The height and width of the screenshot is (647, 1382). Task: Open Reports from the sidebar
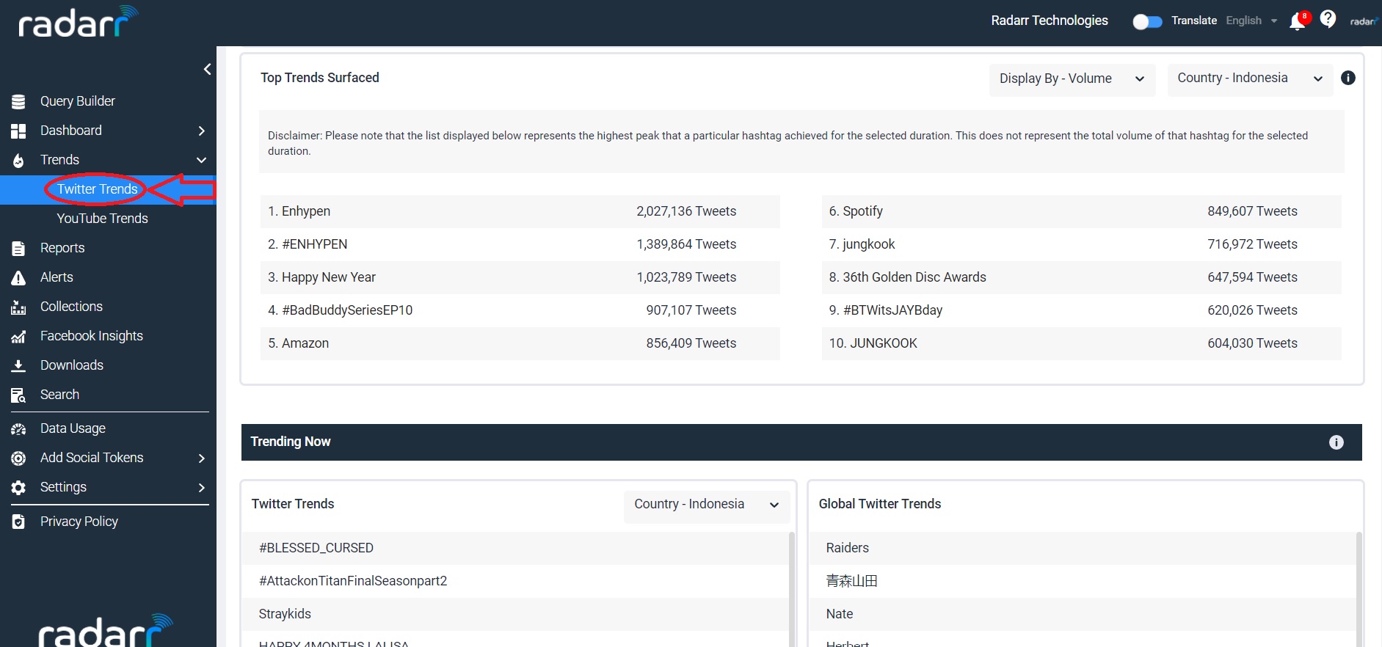click(62, 248)
